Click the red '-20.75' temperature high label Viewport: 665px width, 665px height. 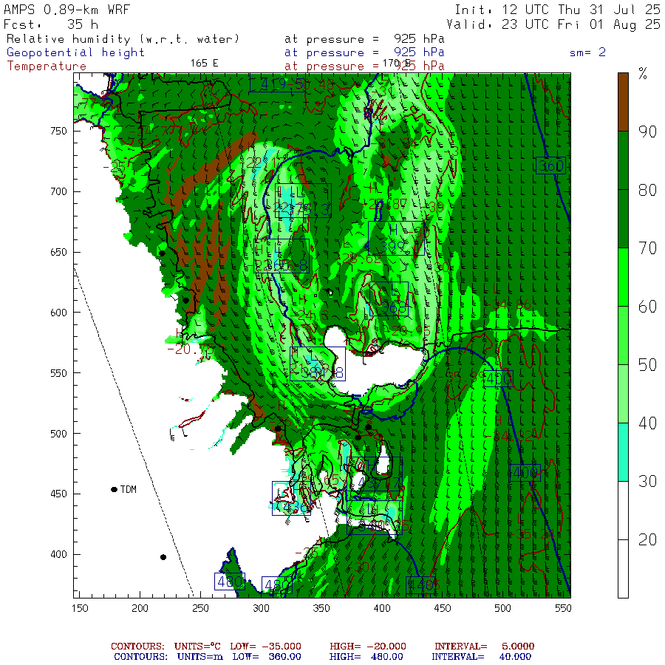pyautogui.click(x=191, y=350)
